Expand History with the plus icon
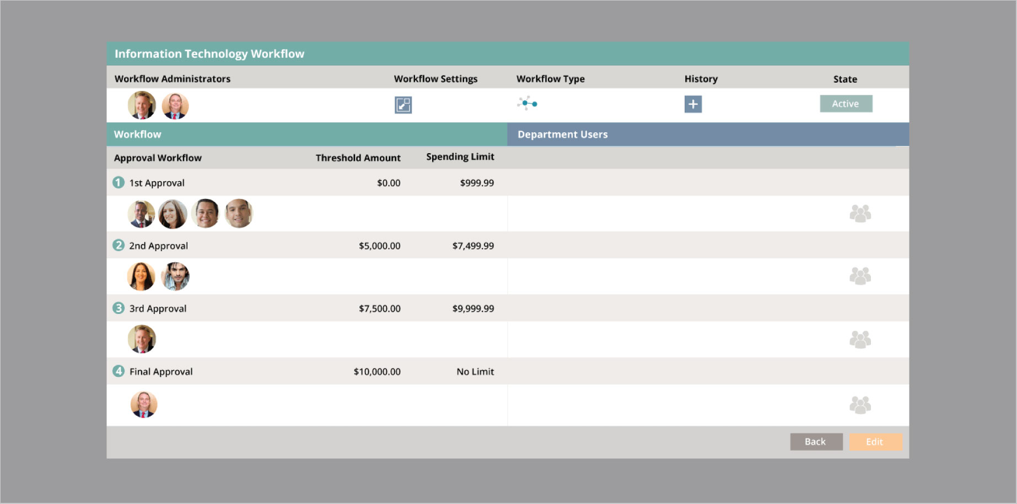1017x504 pixels. [x=693, y=104]
